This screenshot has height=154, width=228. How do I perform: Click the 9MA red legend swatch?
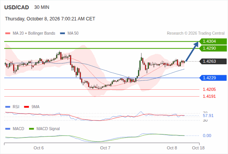(26, 107)
